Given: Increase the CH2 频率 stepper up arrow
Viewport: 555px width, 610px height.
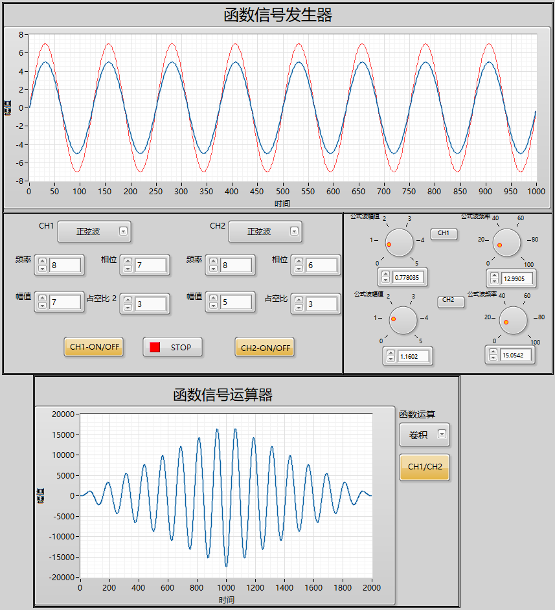Looking at the screenshot, I should pyautogui.click(x=213, y=262).
